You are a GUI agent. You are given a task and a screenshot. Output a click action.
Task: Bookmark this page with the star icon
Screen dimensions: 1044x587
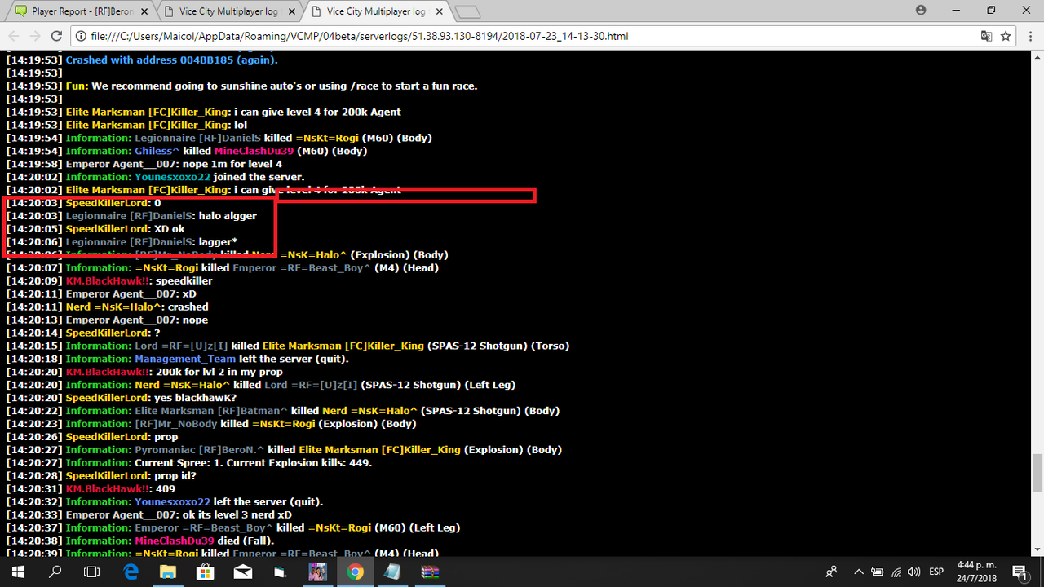[x=1006, y=36]
